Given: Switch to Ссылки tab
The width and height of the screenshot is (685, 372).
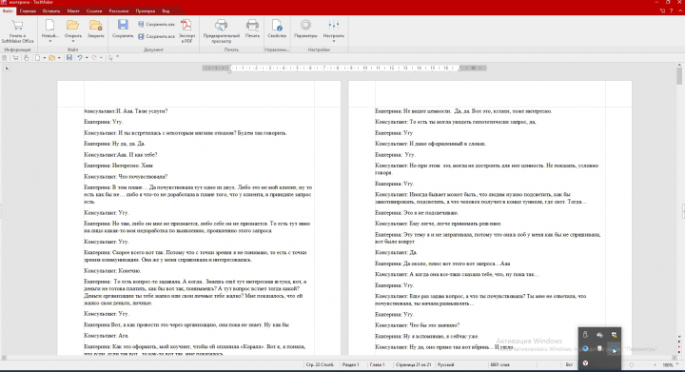Looking at the screenshot, I should click(x=94, y=10).
